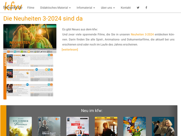181x136 pixels.
Task: Open the Meine Mutter und ich poster
Action: pos(78,127)
